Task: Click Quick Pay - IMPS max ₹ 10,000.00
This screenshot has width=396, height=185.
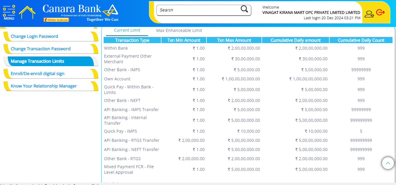Action: coord(249,131)
